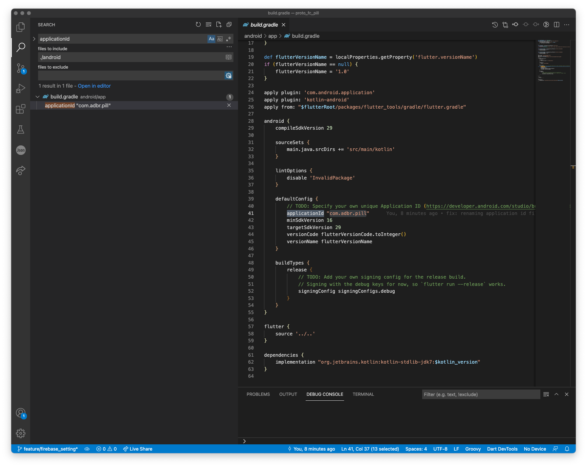Click the Open in editor link
This screenshot has height=467, width=587.
94,86
